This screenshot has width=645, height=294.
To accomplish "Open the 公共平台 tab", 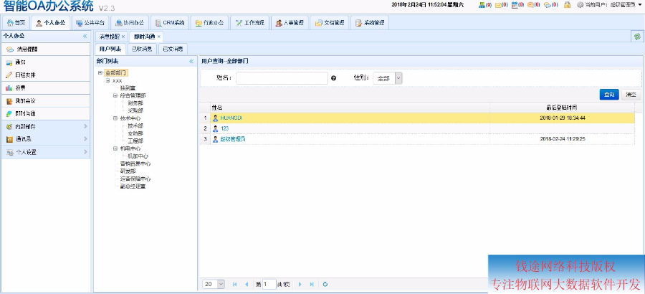I will tap(90, 23).
